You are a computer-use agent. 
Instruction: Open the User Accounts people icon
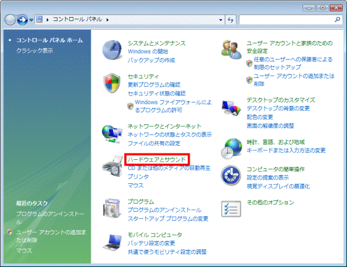pyautogui.click(x=232, y=49)
